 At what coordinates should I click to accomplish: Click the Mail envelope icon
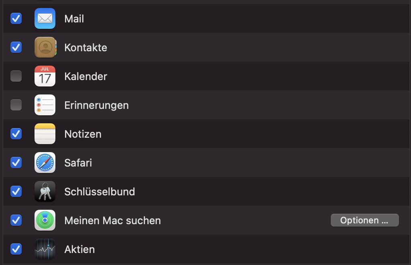click(x=45, y=18)
